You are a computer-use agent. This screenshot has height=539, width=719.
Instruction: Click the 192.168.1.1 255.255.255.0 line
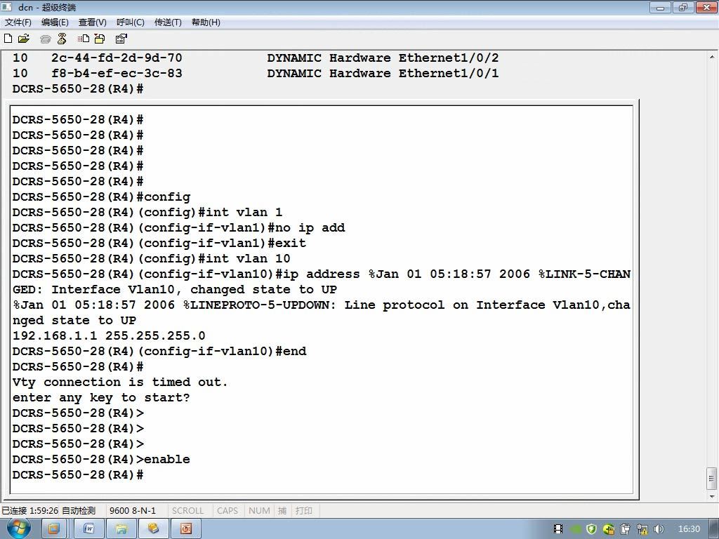tap(109, 336)
